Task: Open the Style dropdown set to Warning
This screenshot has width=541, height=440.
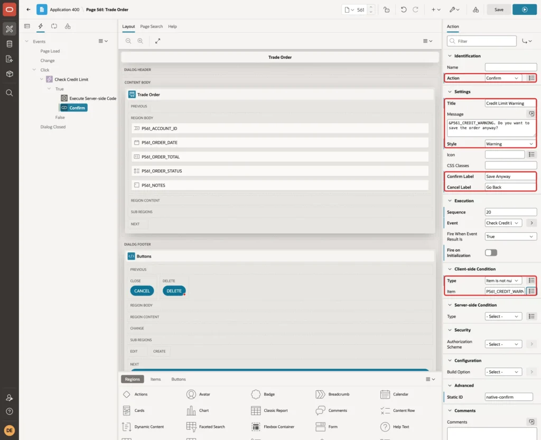Action: click(x=510, y=144)
